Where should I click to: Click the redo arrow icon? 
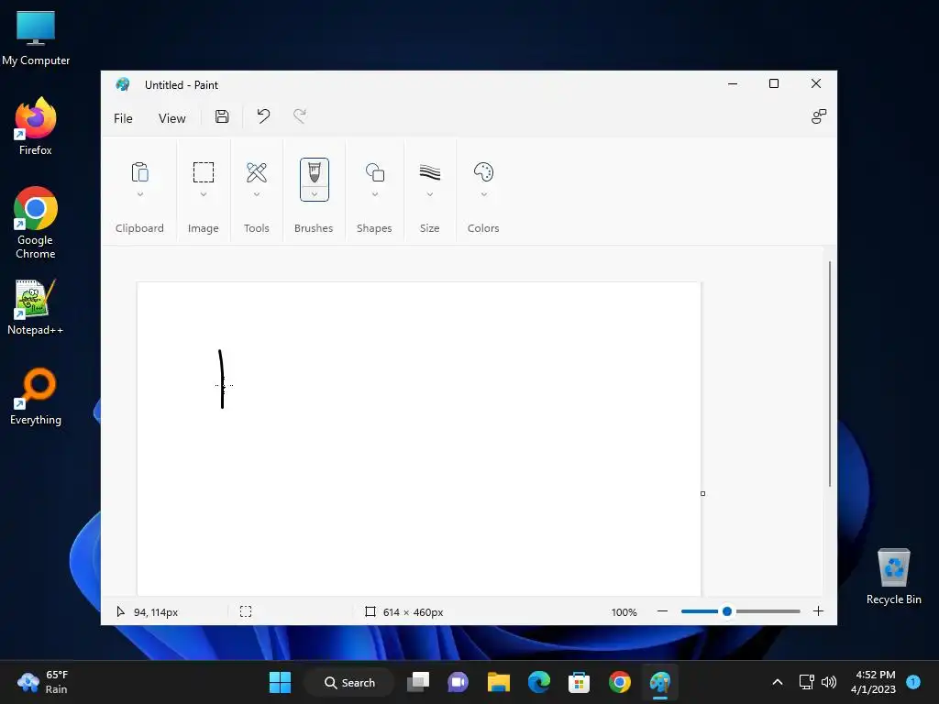pyautogui.click(x=300, y=116)
